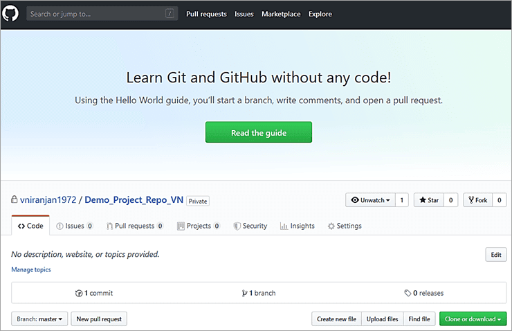Focus the Search or jump to field
Image resolution: width=512 pixels, height=331 pixels.
(x=102, y=14)
